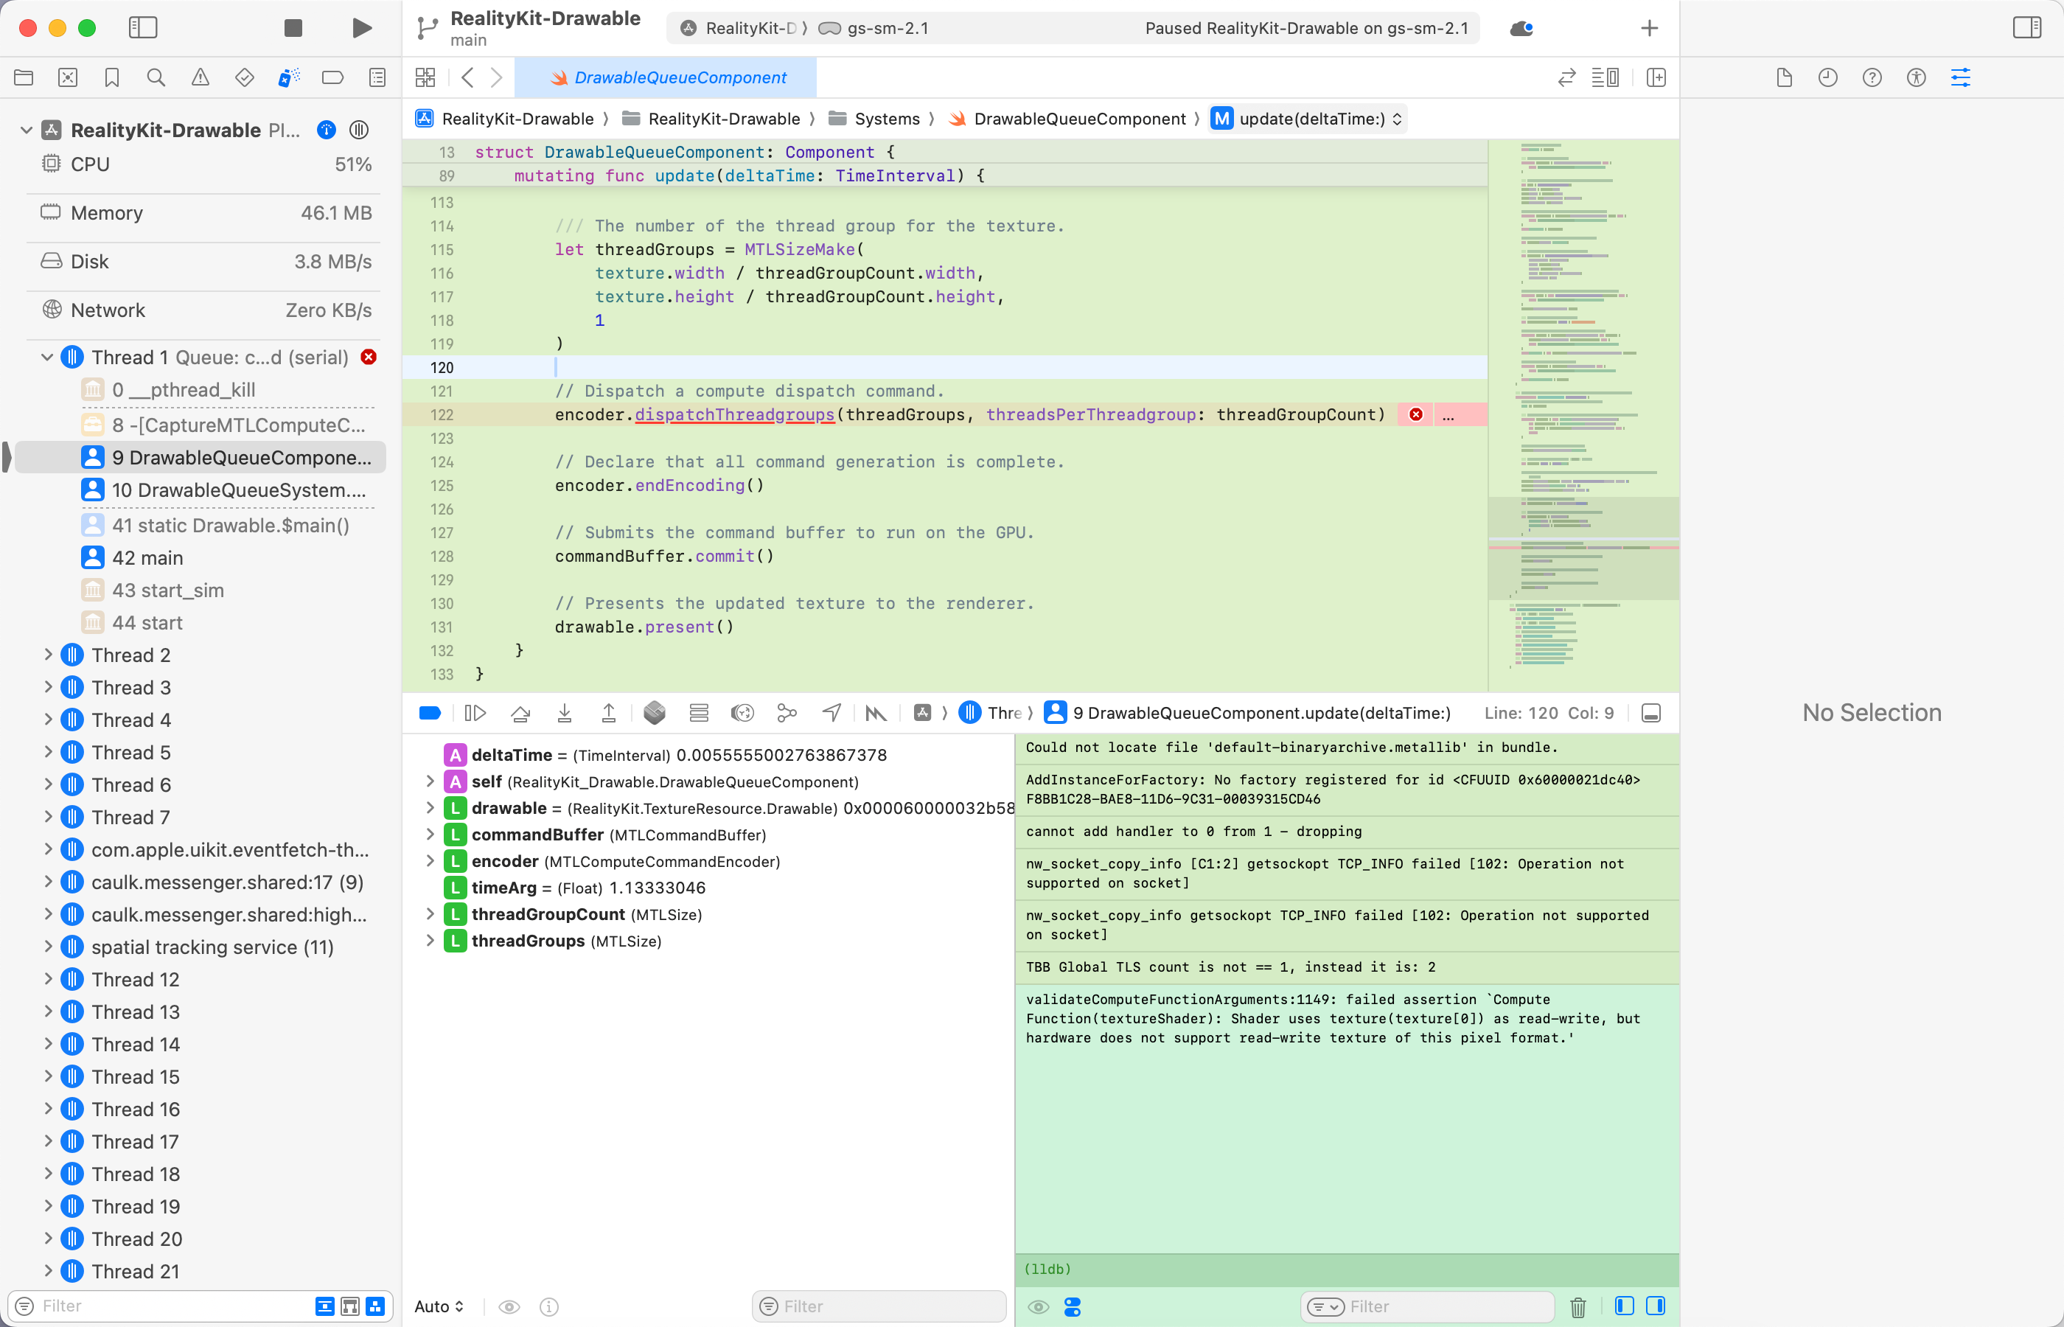Open update(deltaTime:) jump bar dropdown
2064x1327 pixels.
1308,119
